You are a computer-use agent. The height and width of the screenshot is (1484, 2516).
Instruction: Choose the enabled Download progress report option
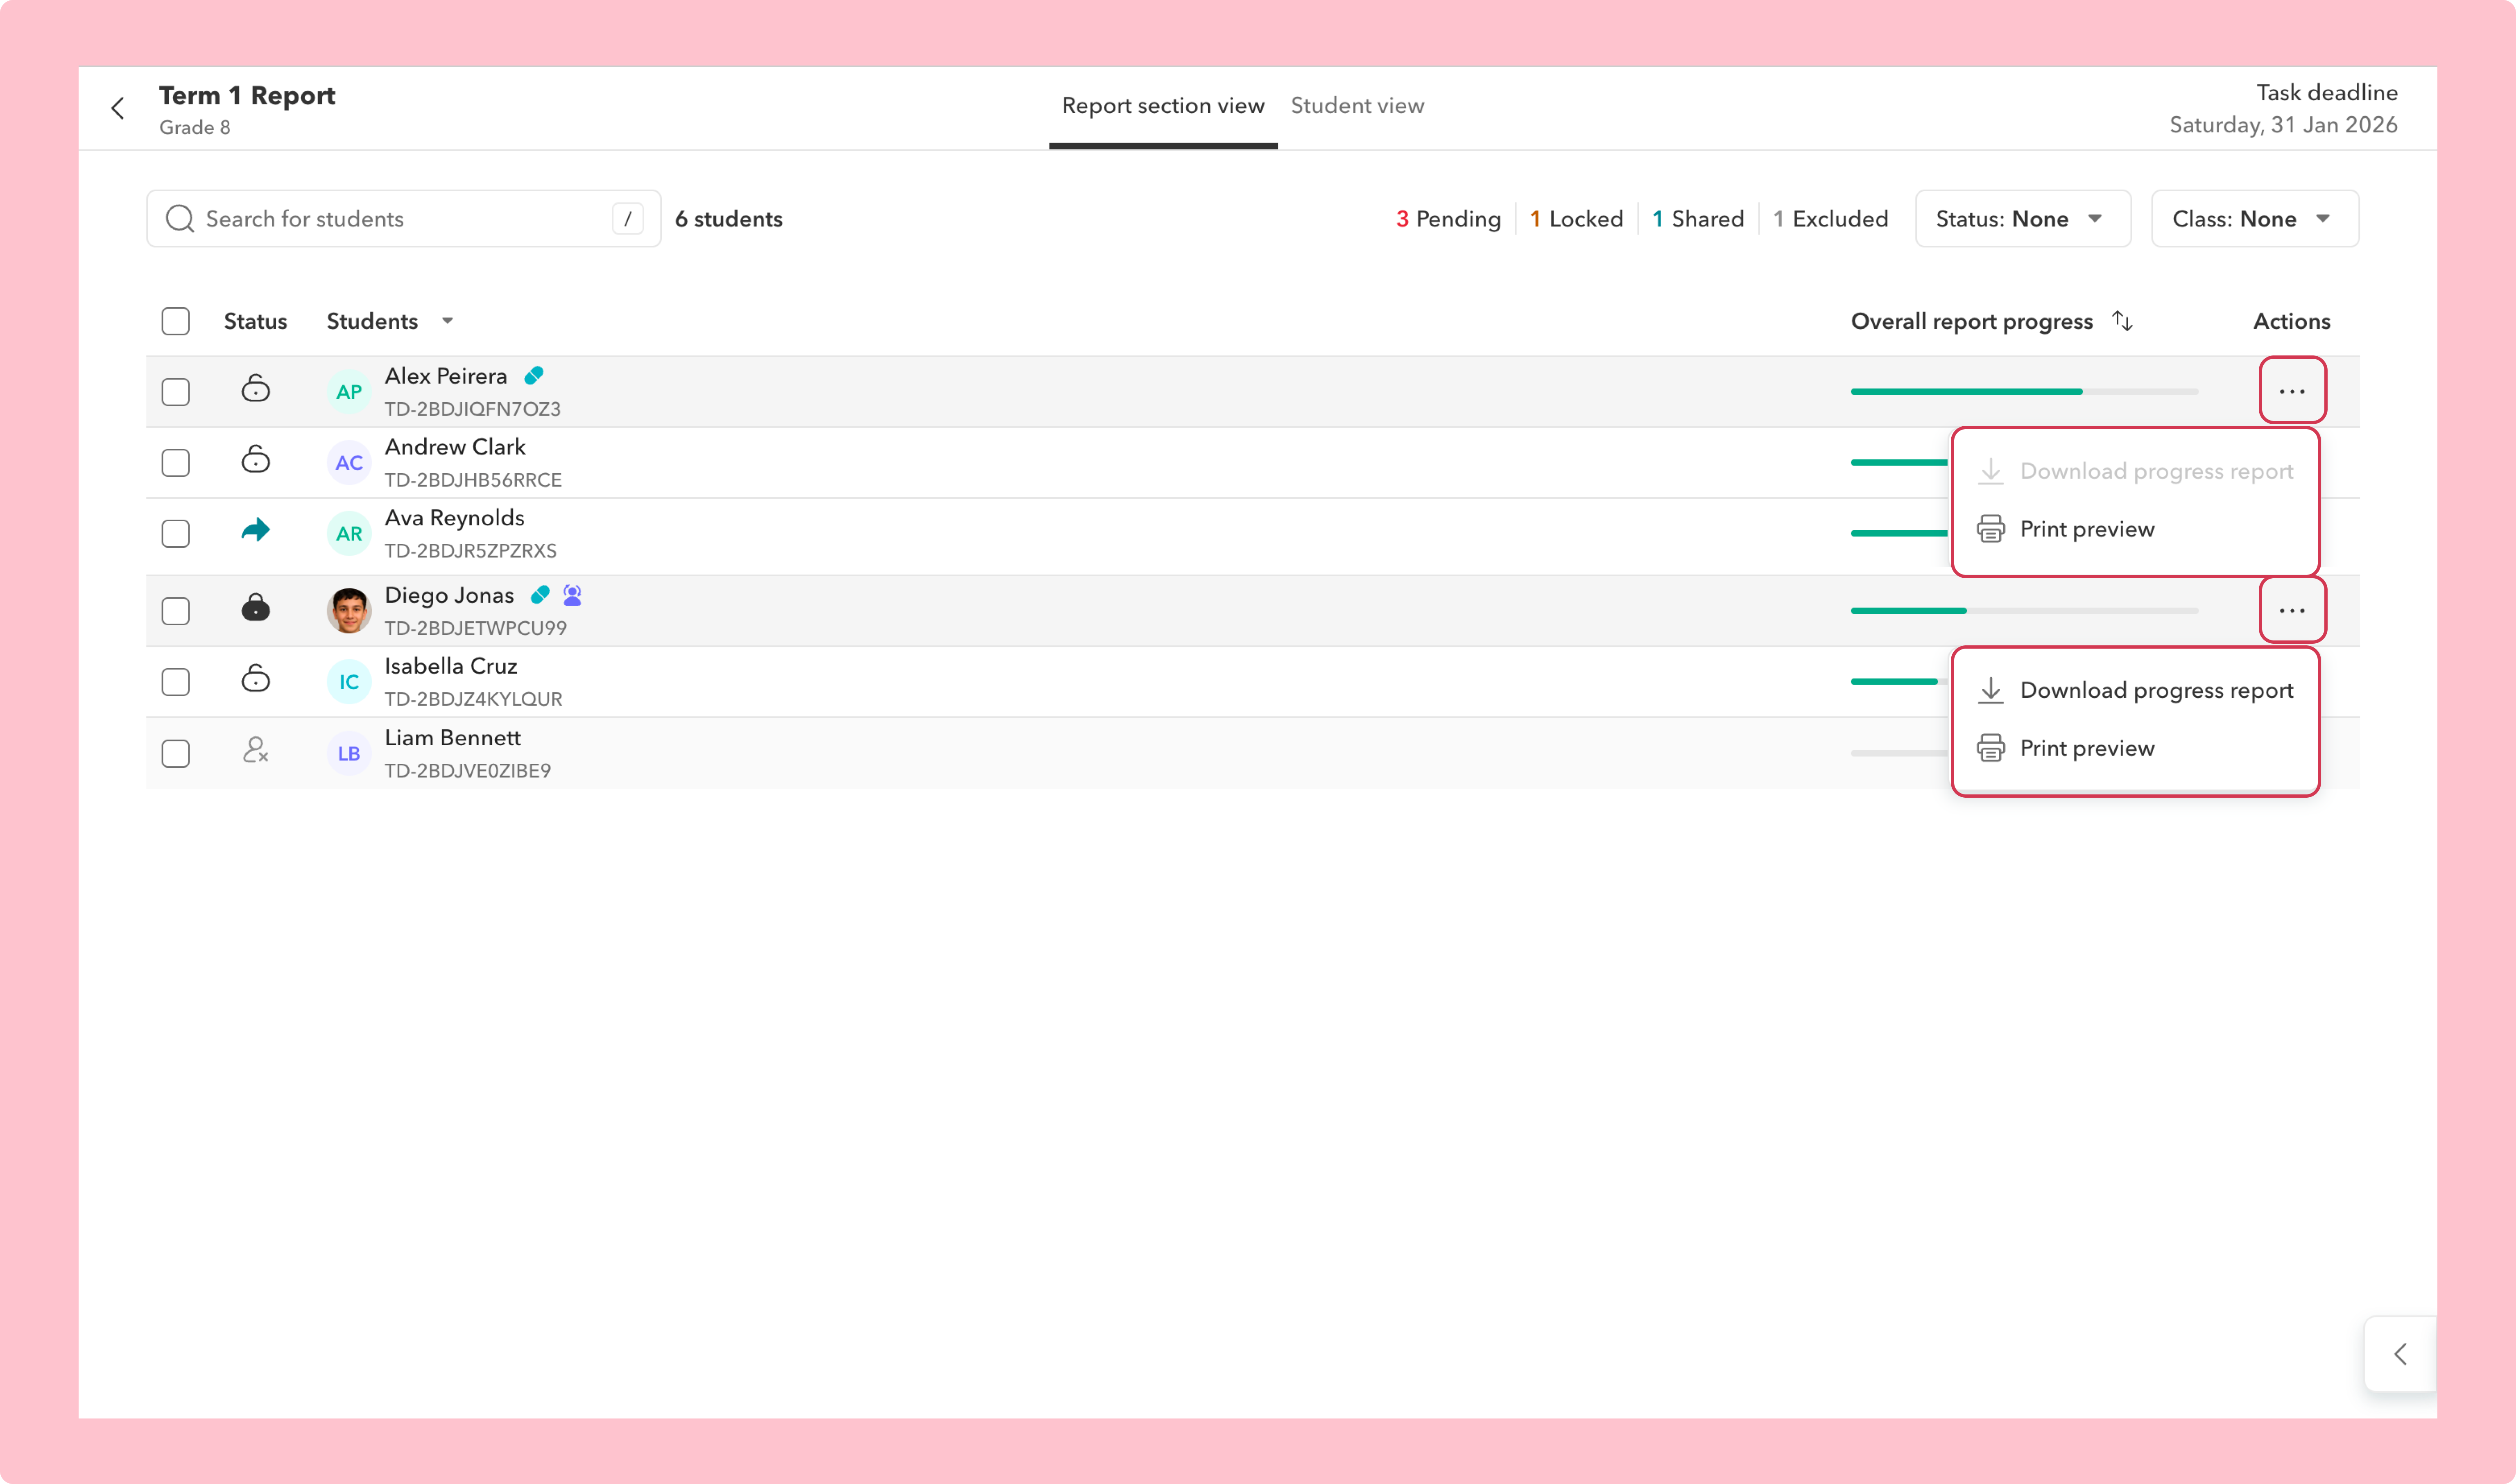click(2136, 690)
